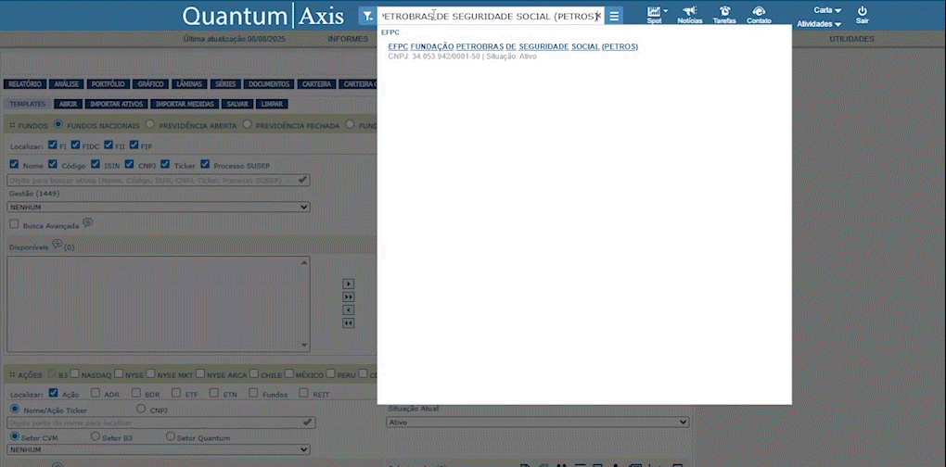The image size is (946, 467).
Task: Clear the search field with X
Action: click(598, 17)
